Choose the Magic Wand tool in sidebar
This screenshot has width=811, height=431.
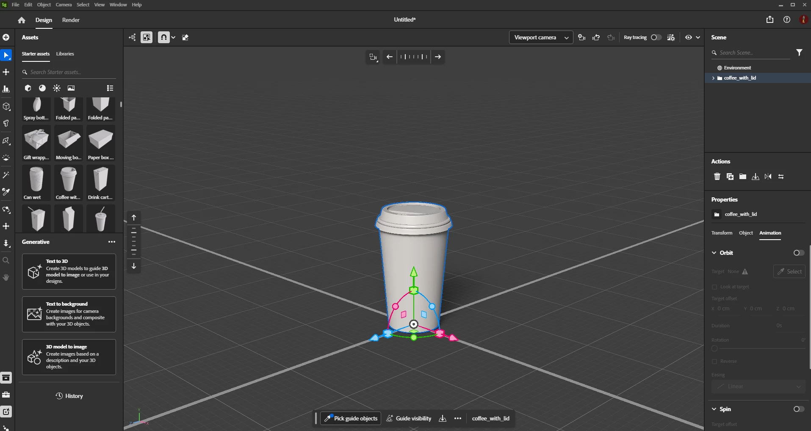coord(6,175)
